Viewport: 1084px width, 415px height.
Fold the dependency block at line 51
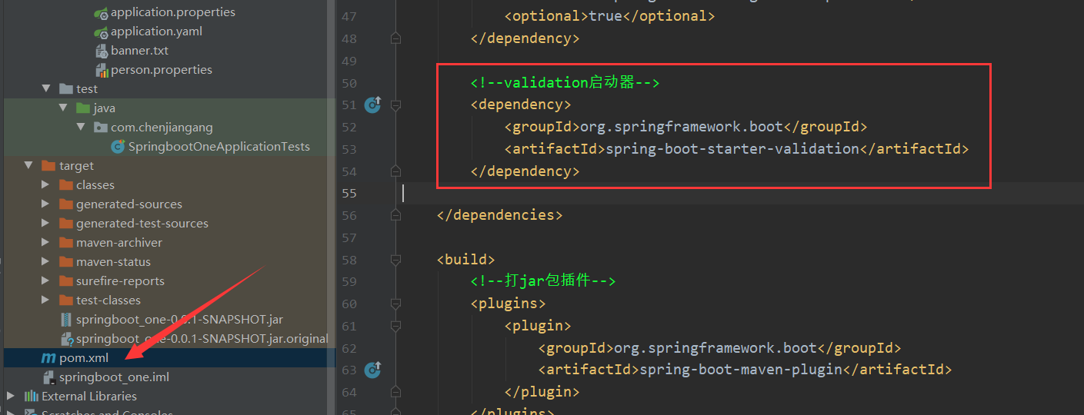395,104
